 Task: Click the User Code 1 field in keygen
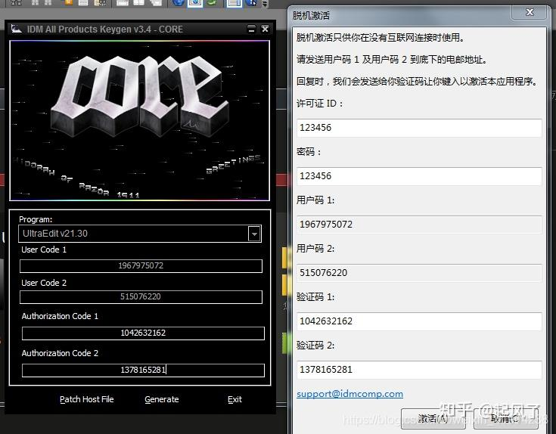pyautogui.click(x=141, y=266)
